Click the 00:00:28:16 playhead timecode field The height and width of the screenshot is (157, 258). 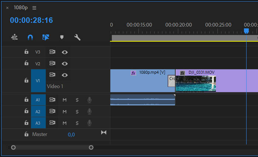31,20
